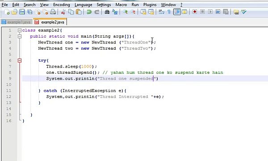This screenshot has height=161, width=268.
Task: Open Find with the binoculars icon
Action: [107, 12]
